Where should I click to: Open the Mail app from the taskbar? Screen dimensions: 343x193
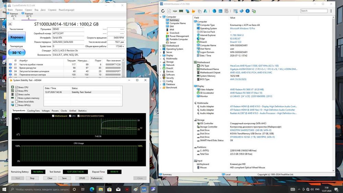118,189
